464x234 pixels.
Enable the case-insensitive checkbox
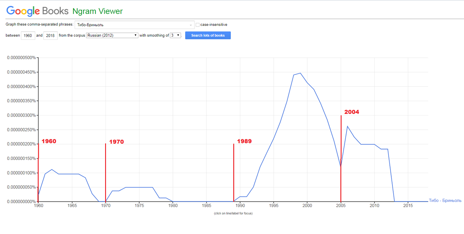(x=198, y=25)
